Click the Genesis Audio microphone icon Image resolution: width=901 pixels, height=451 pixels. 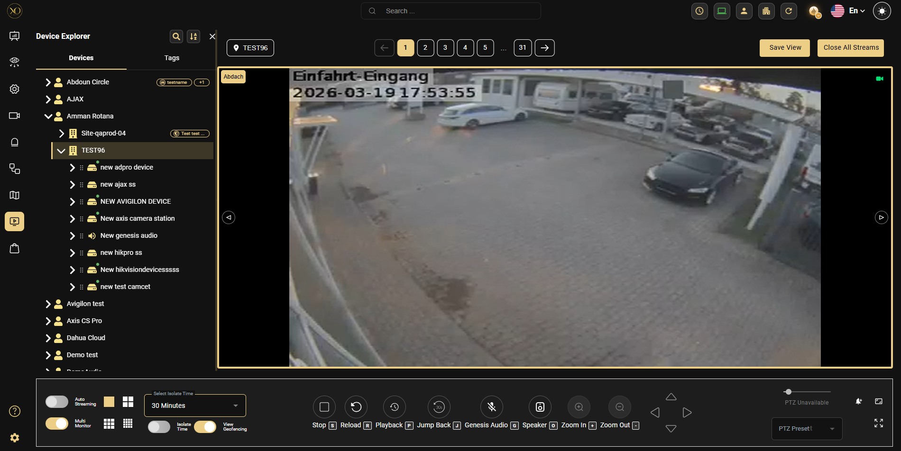click(x=492, y=407)
